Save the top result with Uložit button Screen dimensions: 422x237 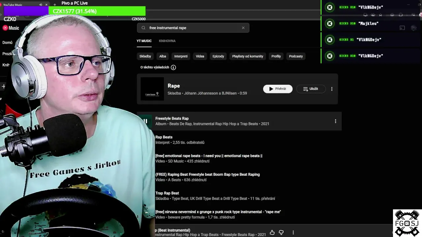(311, 89)
